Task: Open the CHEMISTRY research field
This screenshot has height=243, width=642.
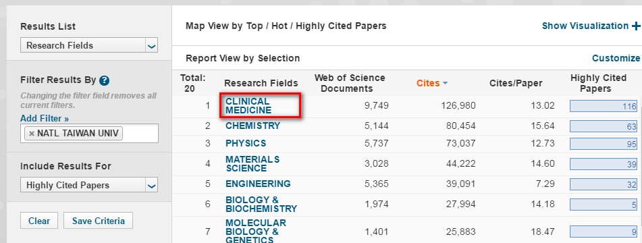Action: (252, 126)
